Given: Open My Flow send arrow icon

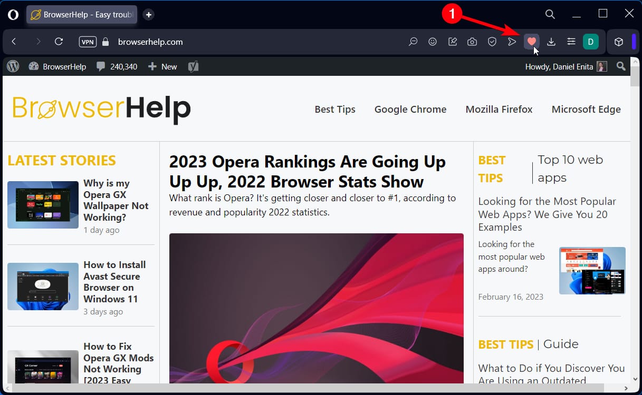Looking at the screenshot, I should point(512,42).
